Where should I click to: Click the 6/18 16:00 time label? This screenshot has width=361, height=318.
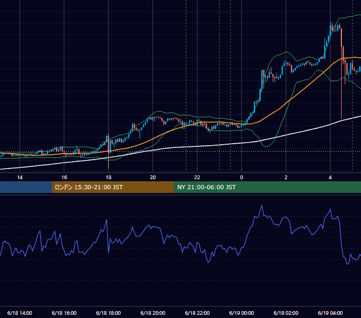pos(64,313)
